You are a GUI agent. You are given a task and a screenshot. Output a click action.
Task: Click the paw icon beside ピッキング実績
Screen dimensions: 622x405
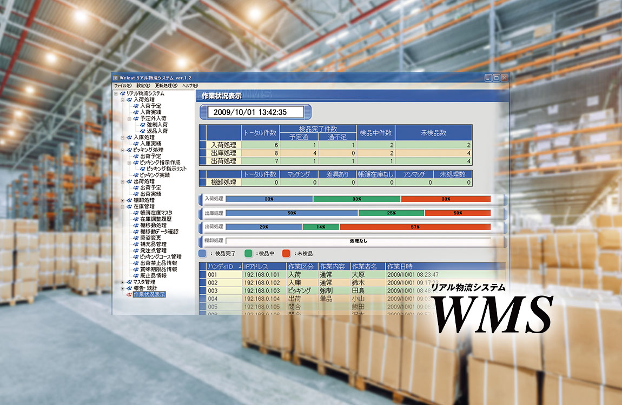[136, 175]
